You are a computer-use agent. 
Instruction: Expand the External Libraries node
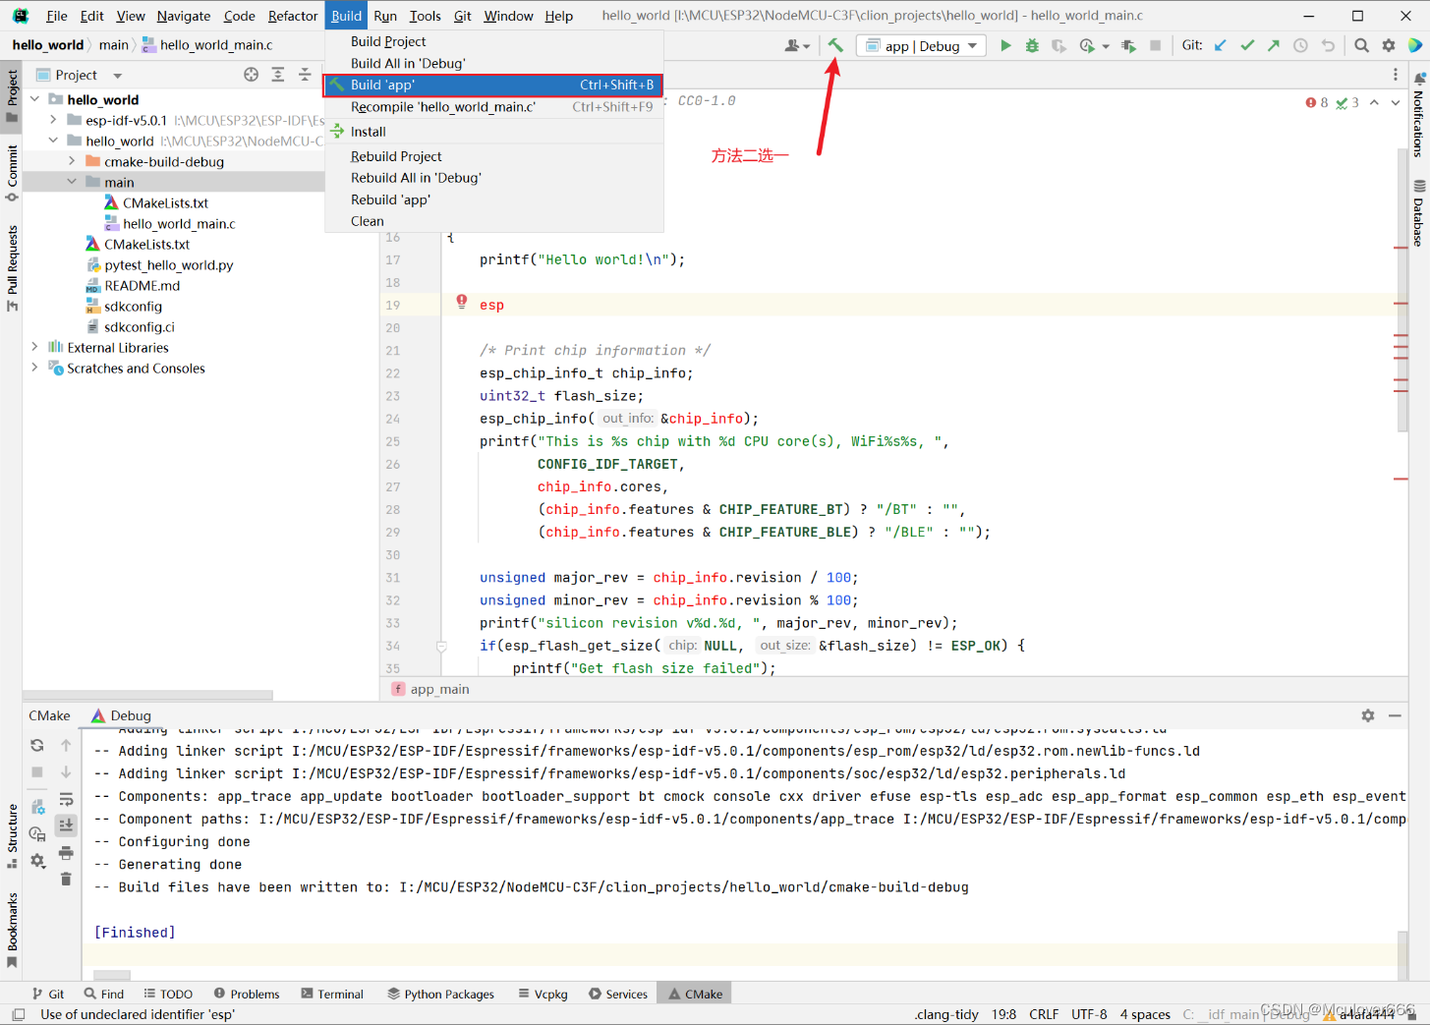click(x=35, y=347)
